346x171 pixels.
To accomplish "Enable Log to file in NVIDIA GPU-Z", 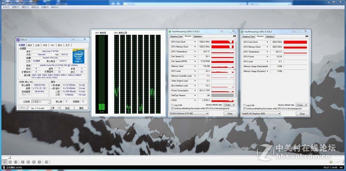I will (172, 105).
